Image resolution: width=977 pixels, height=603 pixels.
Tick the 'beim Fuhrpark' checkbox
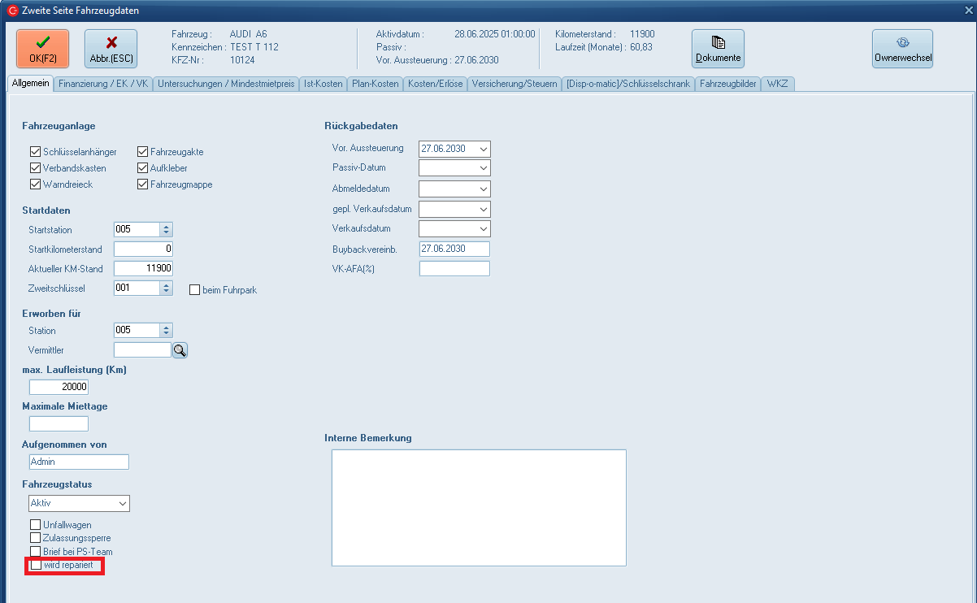point(194,290)
